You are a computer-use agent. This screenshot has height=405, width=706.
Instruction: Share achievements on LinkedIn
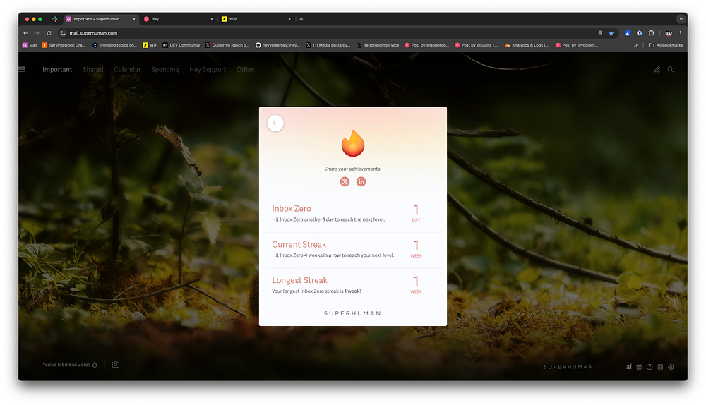[361, 181]
